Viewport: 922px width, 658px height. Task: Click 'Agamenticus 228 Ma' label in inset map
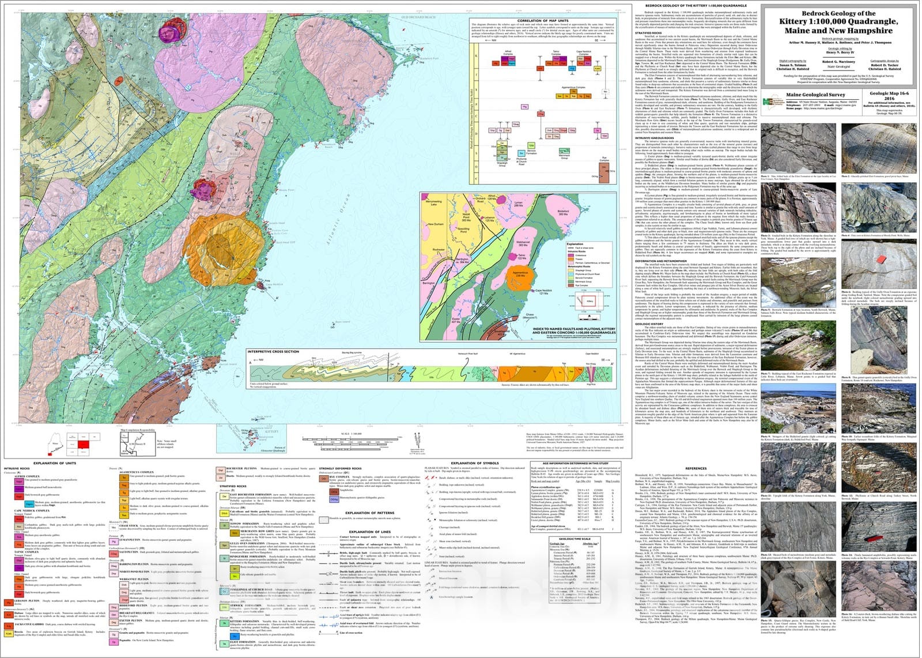tap(521, 274)
